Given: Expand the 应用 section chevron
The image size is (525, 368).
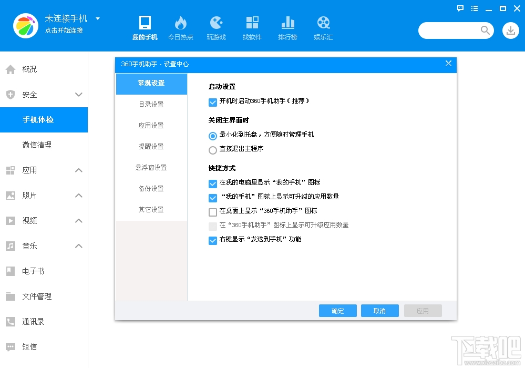Looking at the screenshot, I should tap(79, 170).
